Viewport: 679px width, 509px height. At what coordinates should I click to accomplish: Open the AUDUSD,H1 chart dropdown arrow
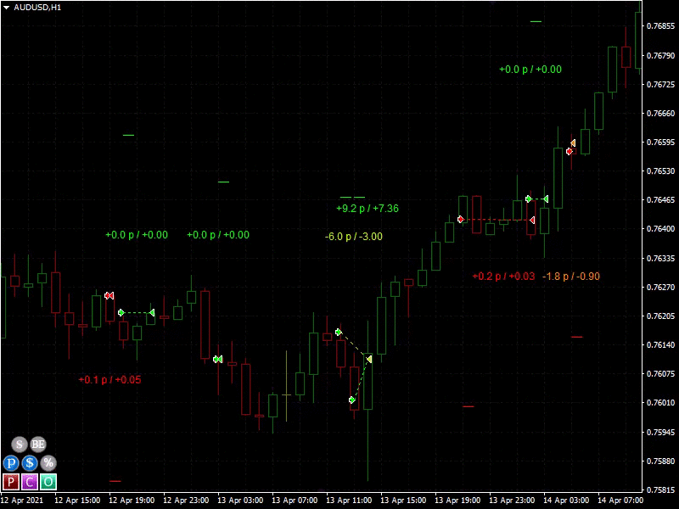click(x=7, y=8)
